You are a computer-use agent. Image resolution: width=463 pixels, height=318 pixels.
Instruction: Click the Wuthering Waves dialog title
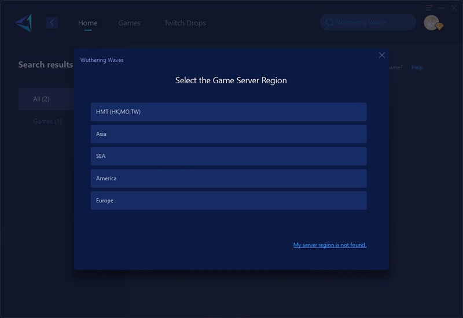click(x=102, y=60)
